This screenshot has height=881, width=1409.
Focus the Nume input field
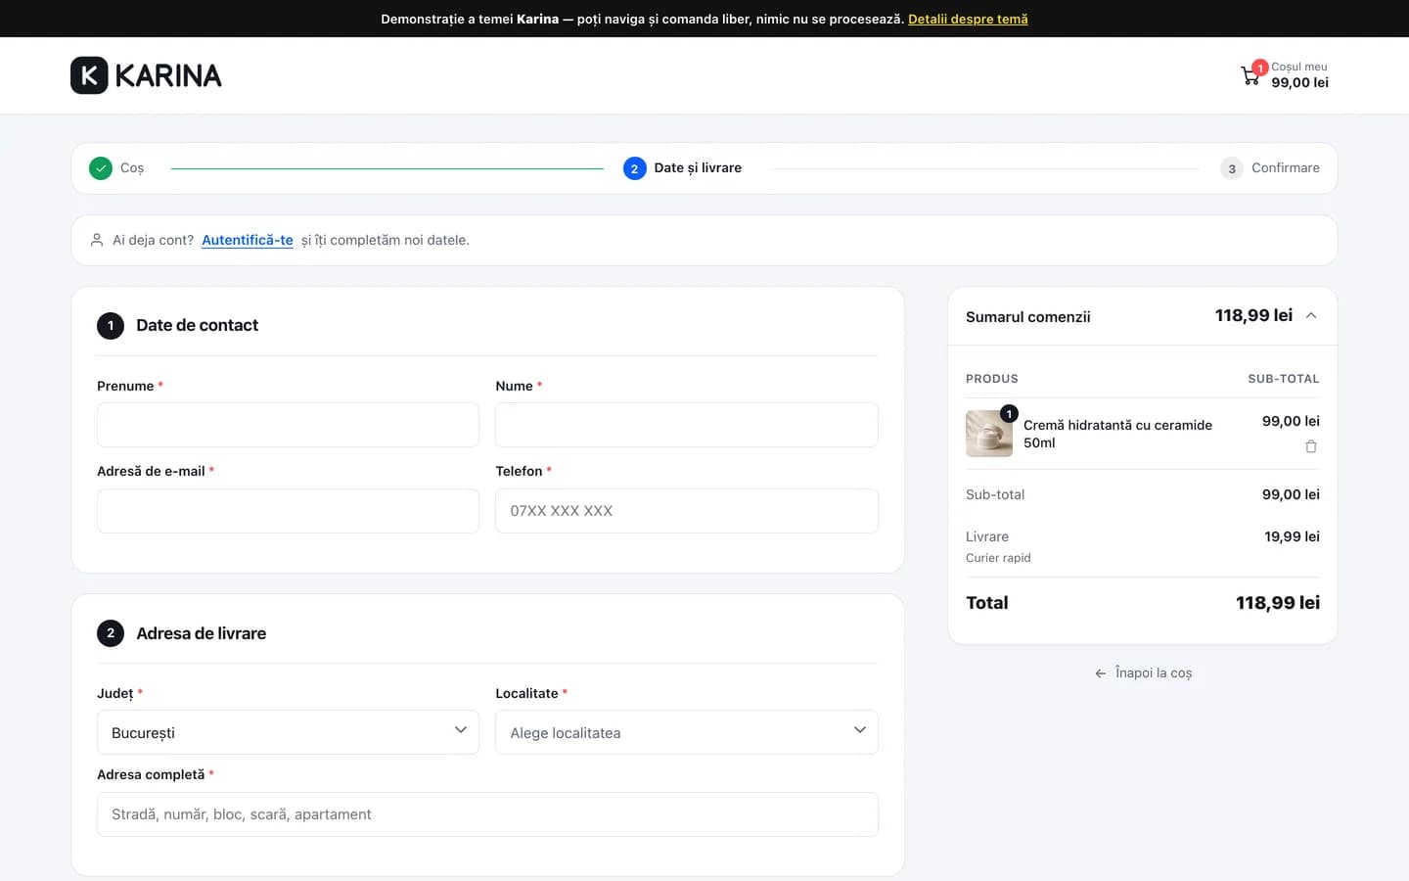tap(686, 425)
